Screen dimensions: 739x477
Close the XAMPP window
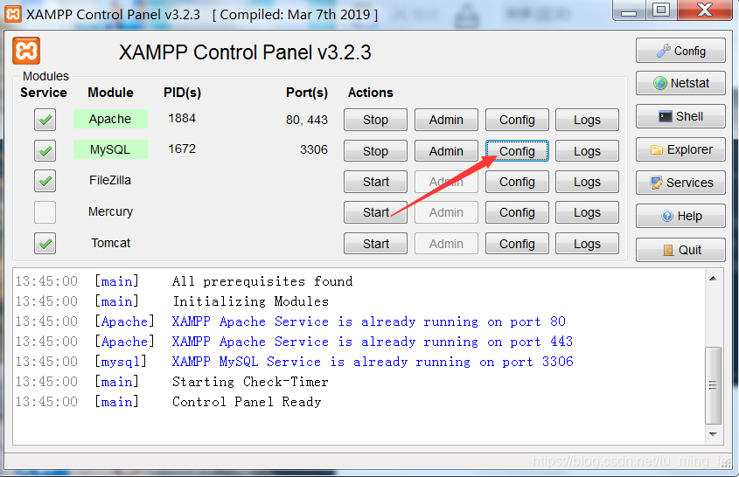click(x=705, y=10)
